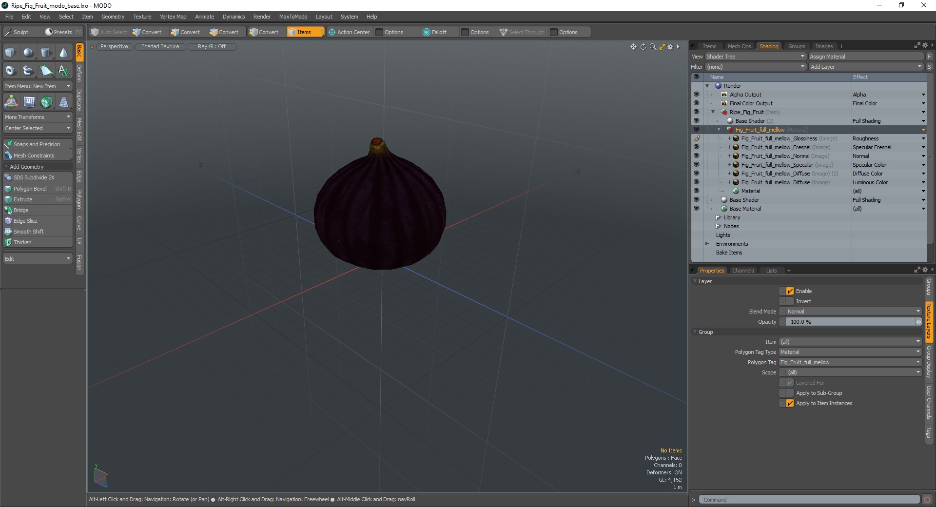Switch to the Images tab
The width and height of the screenshot is (936, 507).
pos(824,46)
